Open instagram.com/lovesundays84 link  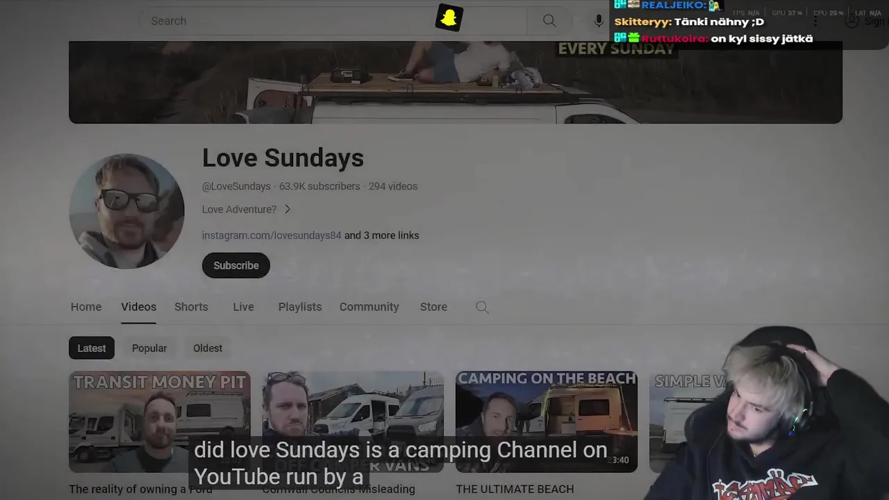tap(272, 235)
